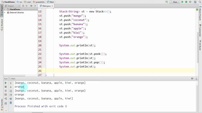Open the Ant Build side tab
Viewport: 202px width, 113px height.
click(x=200, y=45)
